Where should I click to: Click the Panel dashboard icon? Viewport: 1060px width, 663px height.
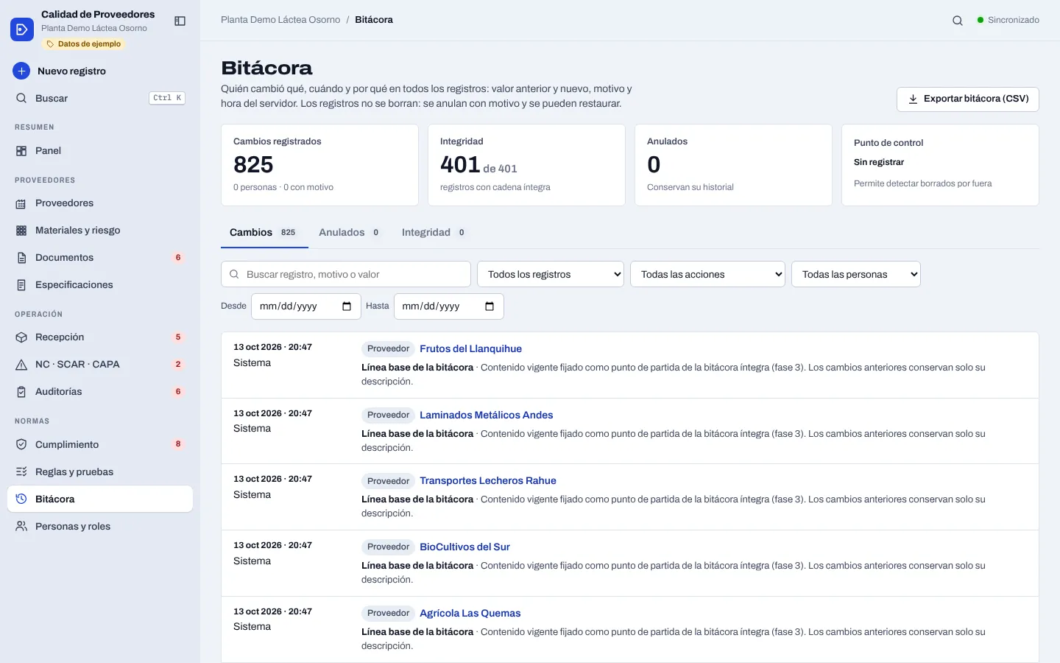pyautogui.click(x=21, y=151)
